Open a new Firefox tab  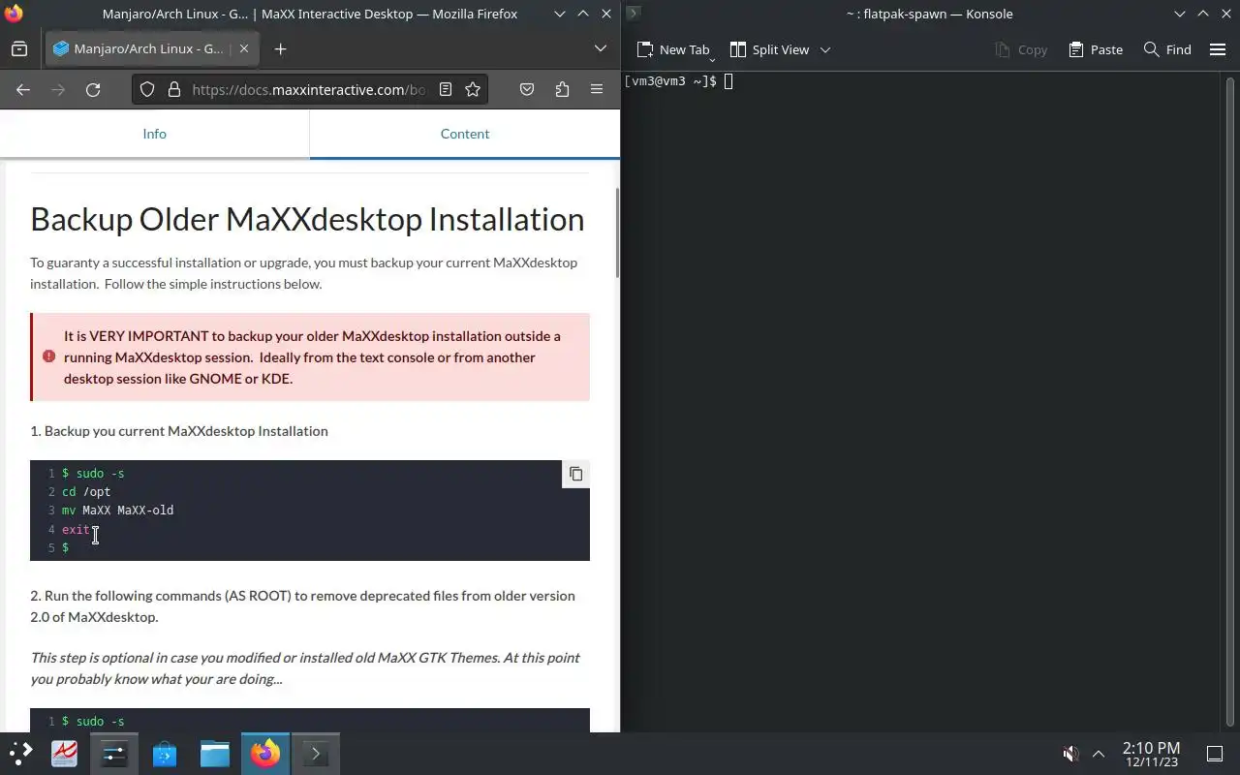point(280,49)
